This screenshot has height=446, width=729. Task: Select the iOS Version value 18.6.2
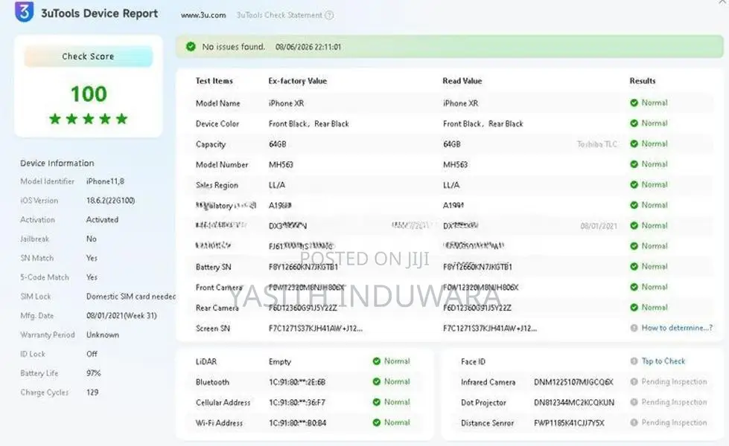pos(111,200)
